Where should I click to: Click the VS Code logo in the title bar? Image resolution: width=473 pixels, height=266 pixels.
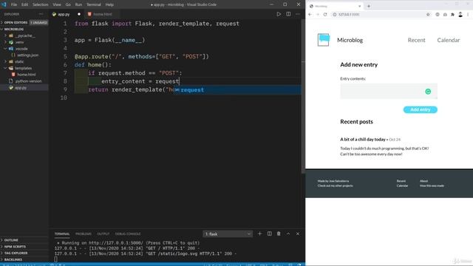click(4, 4)
